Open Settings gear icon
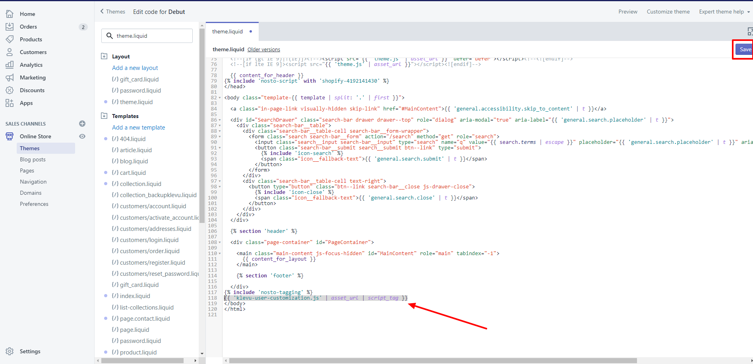The height and width of the screenshot is (364, 753). point(10,351)
